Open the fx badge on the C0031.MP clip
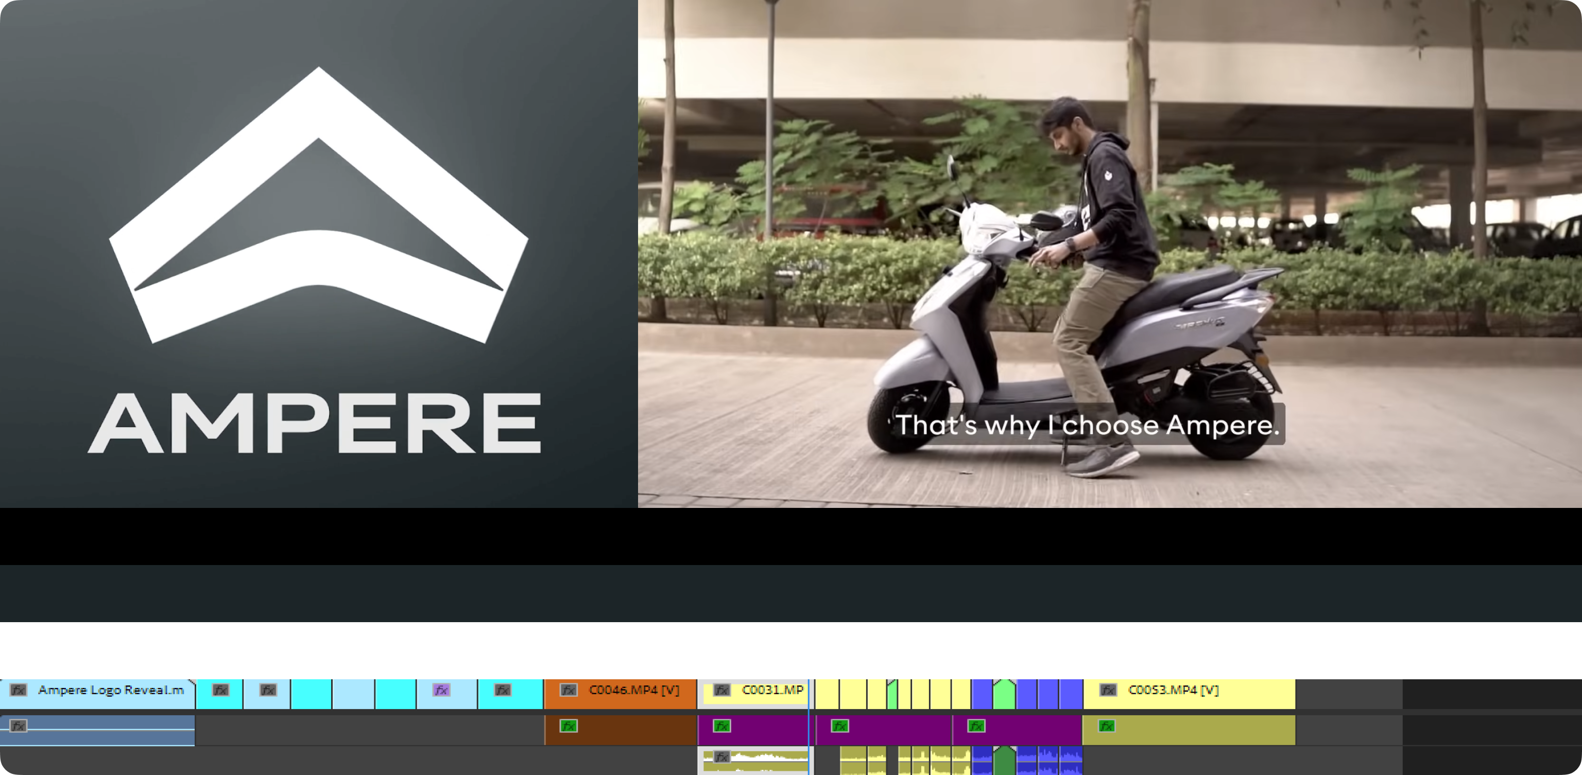Viewport: 1582px width, 775px height. pyautogui.click(x=721, y=690)
